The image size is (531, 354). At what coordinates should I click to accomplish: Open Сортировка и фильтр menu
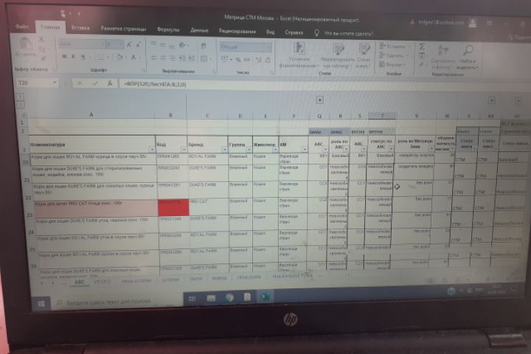443,58
